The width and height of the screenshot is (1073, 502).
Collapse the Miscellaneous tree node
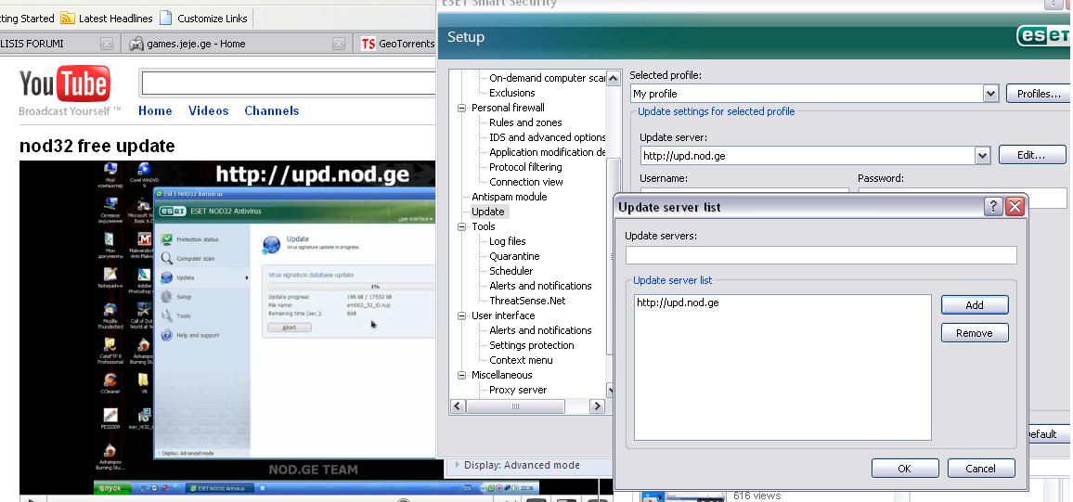[462, 375]
